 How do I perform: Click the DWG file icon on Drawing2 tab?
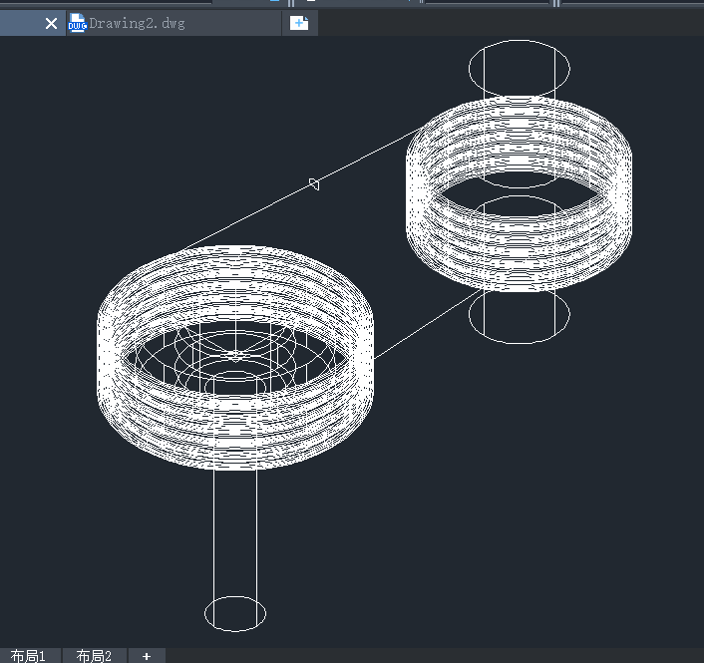[x=77, y=23]
